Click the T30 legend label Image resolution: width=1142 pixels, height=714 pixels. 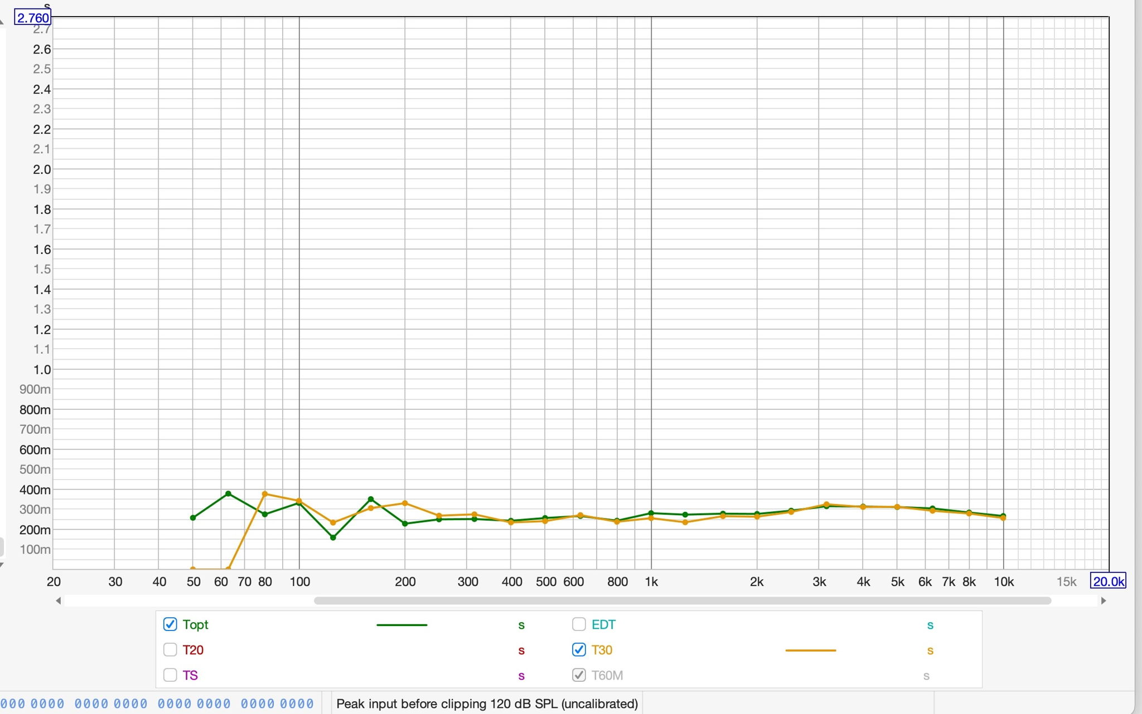tap(602, 650)
